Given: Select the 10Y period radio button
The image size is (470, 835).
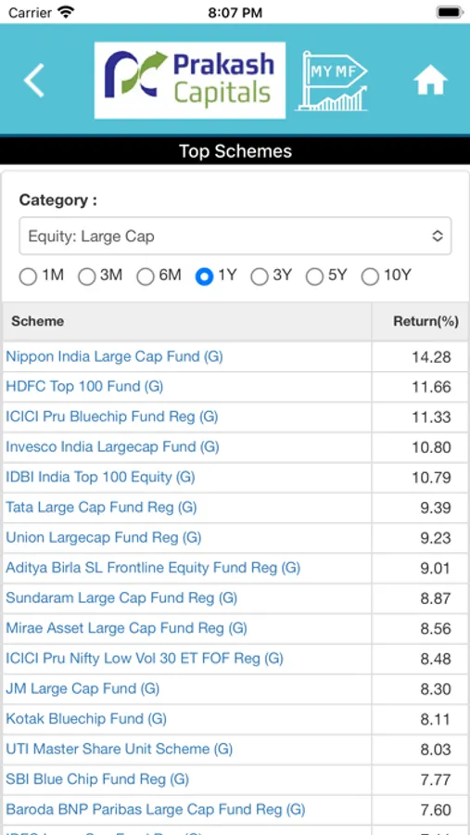Looking at the screenshot, I should tap(370, 276).
